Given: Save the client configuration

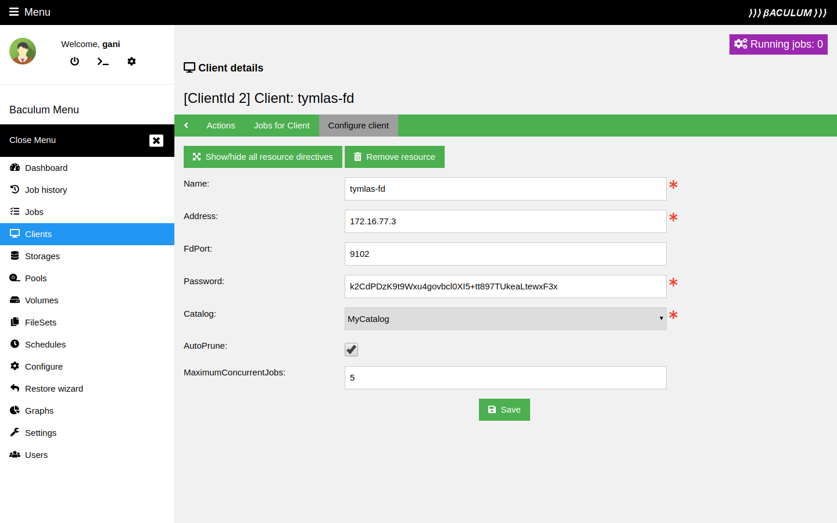Looking at the screenshot, I should click(505, 410).
